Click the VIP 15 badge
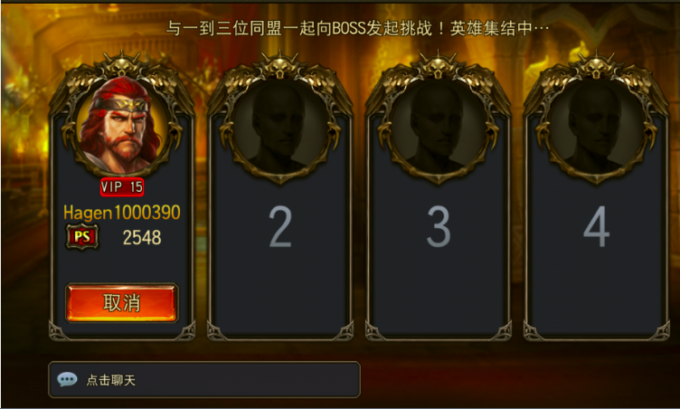Image resolution: width=680 pixels, height=409 pixels. (122, 187)
